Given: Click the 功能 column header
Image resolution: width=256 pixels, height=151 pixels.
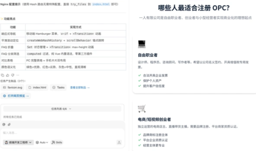Looking at the screenshot, I should pyautogui.click(x=13, y=27).
